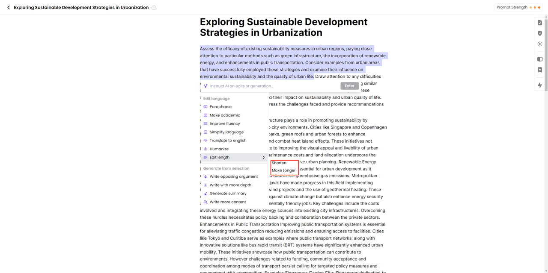Open the starred bookmark icon in right sidebar
548x273 pixels.
(540, 70)
